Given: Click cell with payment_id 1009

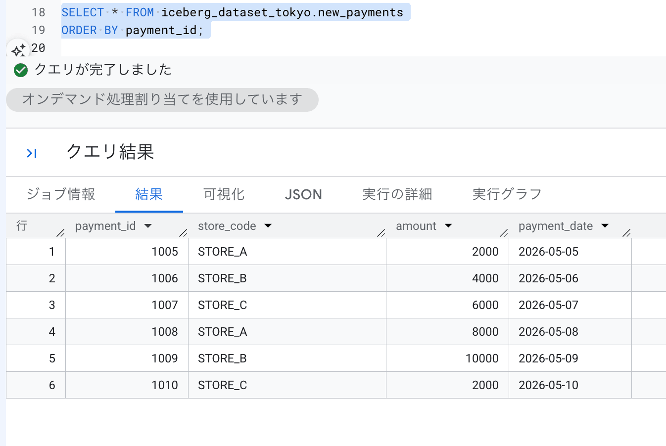Looking at the screenshot, I should [x=127, y=358].
